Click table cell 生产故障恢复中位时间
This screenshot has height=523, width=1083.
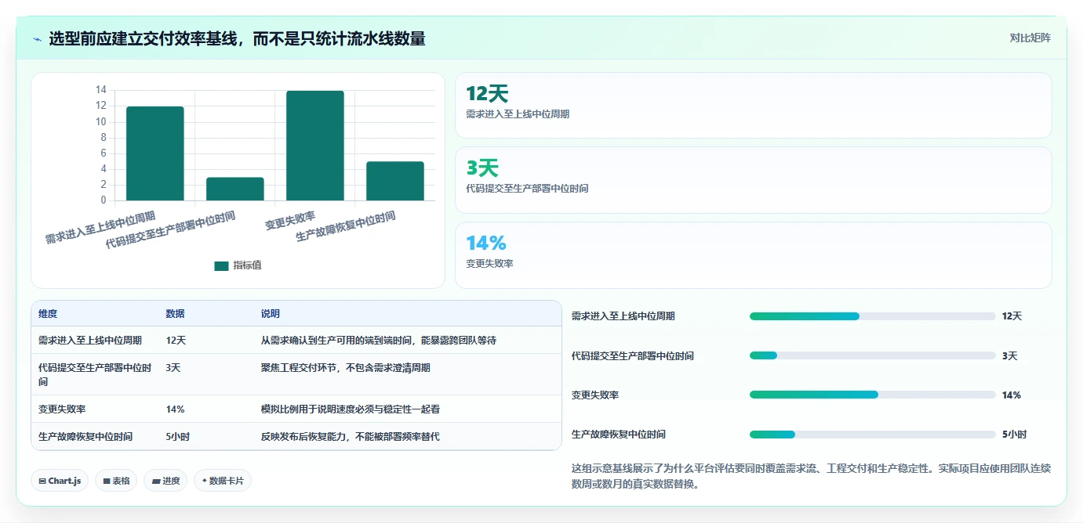[85, 437]
